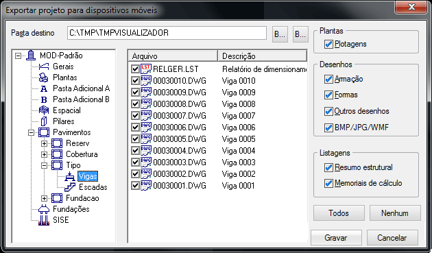The width and height of the screenshot is (432, 253).
Task: Uncheck the 00030001.DWG file checkbox
Action: tap(135, 186)
